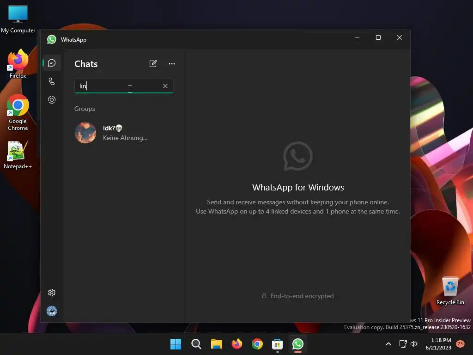Image resolution: width=473 pixels, height=355 pixels.
Task: Open the Idk? group chat
Action: [x=124, y=133]
